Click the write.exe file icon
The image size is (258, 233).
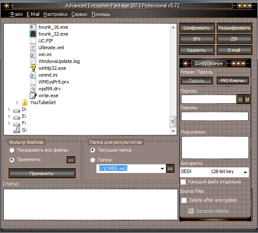pos(33,96)
